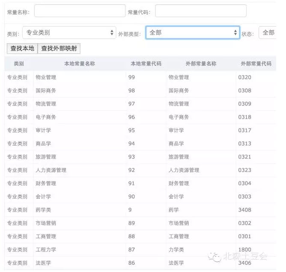
Task: Open the 类别 dropdown showing 专业类别
Action: point(69,33)
